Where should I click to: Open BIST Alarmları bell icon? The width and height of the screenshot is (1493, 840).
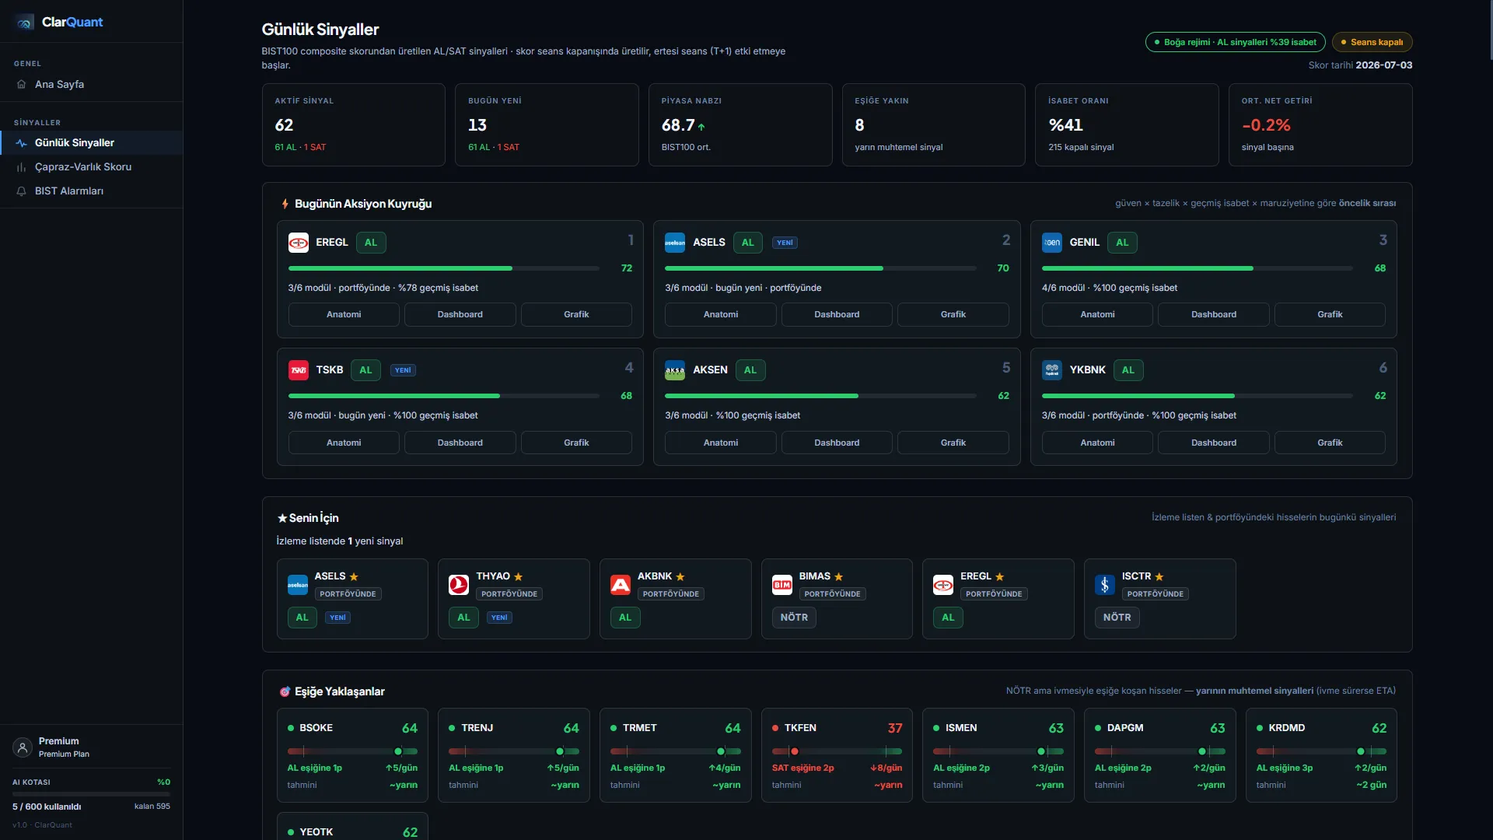21,191
